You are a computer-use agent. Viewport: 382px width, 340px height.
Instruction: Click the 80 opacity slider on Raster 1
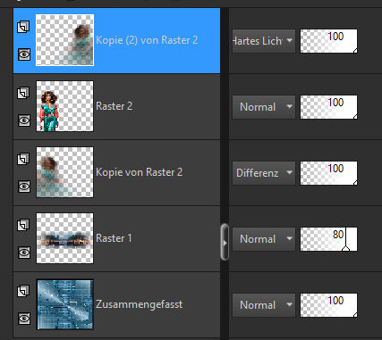pyautogui.click(x=328, y=239)
